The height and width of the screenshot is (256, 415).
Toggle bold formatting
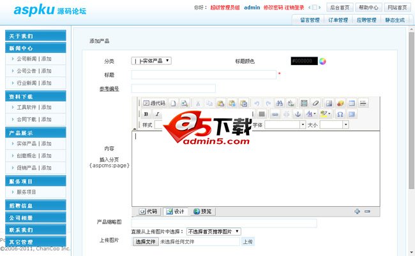(x=146, y=114)
